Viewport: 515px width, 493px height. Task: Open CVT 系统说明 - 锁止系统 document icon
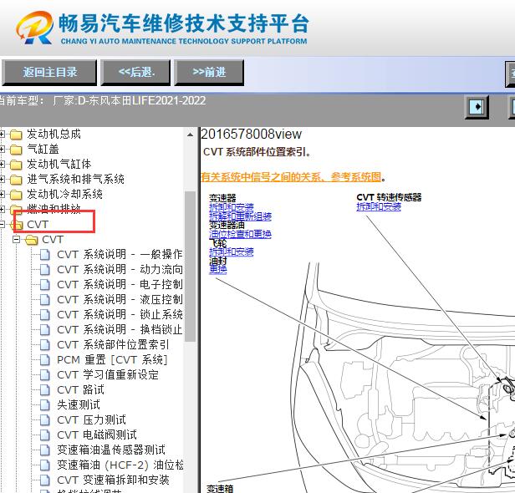(45, 315)
